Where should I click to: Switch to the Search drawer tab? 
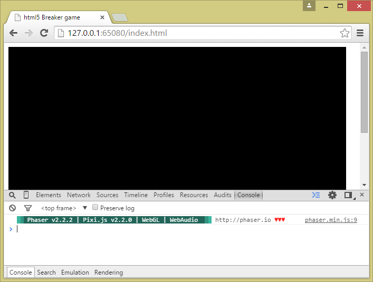(x=46, y=273)
